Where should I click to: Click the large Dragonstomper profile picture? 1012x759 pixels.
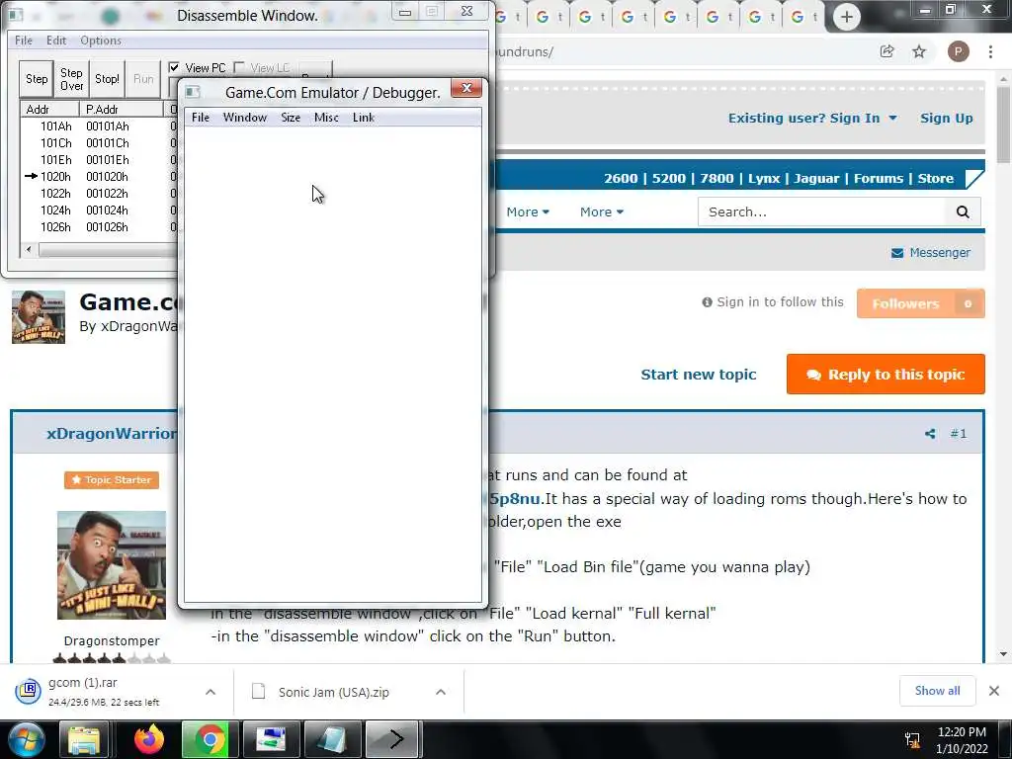click(x=111, y=564)
